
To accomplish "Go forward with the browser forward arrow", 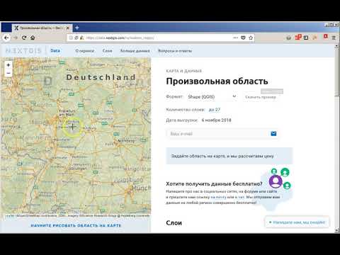I will coord(15,38).
